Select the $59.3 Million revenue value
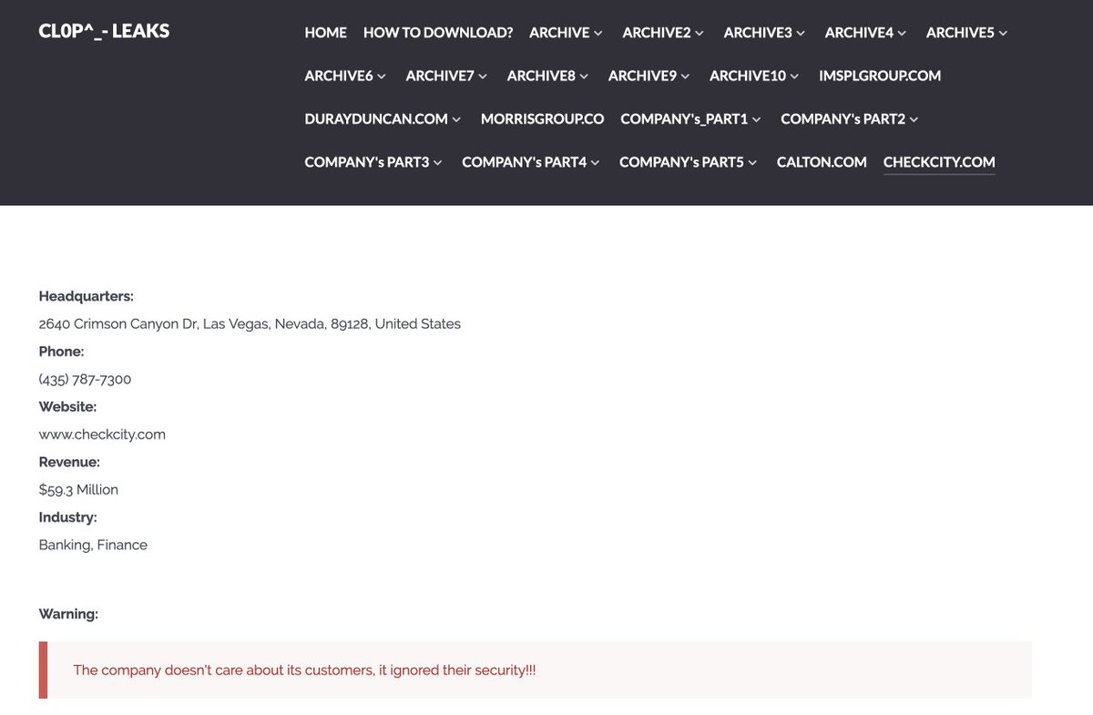This screenshot has width=1093, height=715. (x=78, y=489)
